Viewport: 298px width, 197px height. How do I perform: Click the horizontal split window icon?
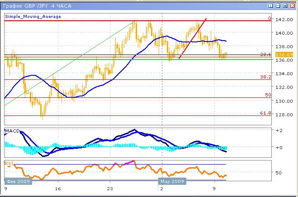click(278, 6)
